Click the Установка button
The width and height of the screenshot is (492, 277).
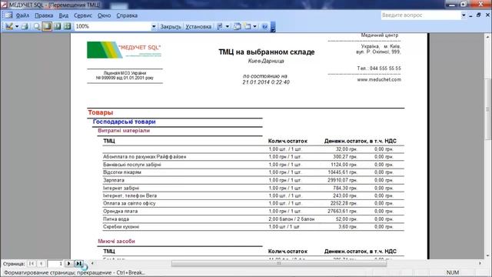(198, 27)
